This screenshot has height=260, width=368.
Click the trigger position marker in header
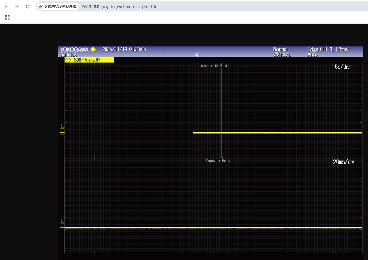(196, 55)
